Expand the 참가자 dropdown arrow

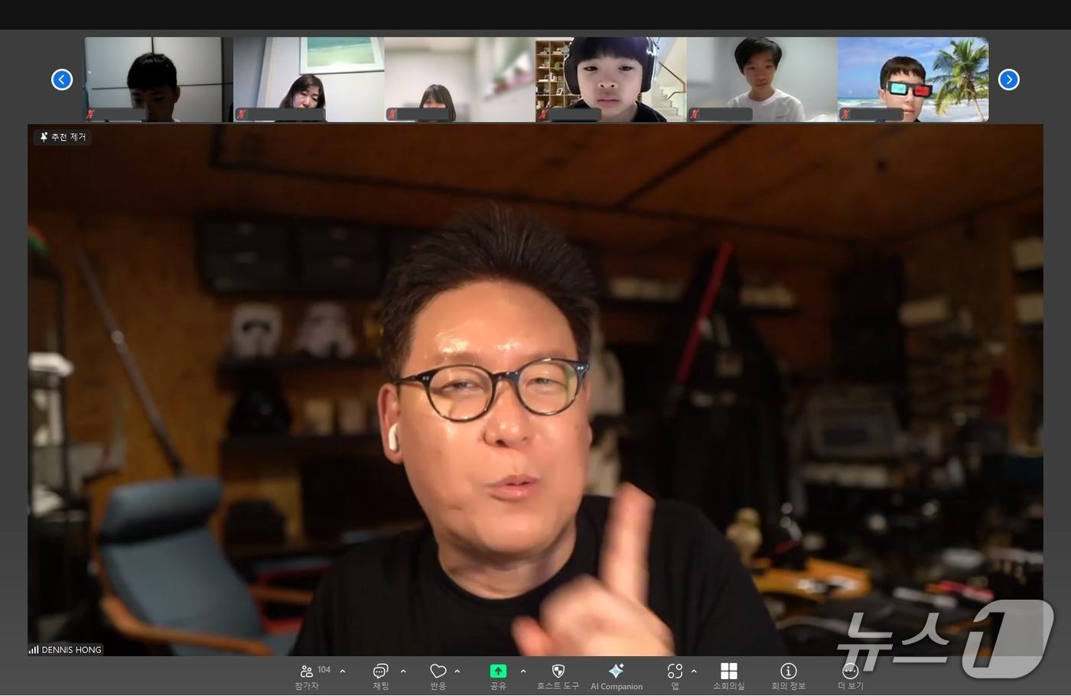pyautogui.click(x=342, y=669)
